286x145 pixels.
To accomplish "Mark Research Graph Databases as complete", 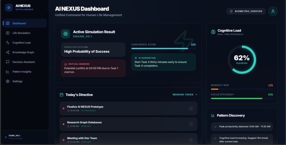I will point(191,124).
